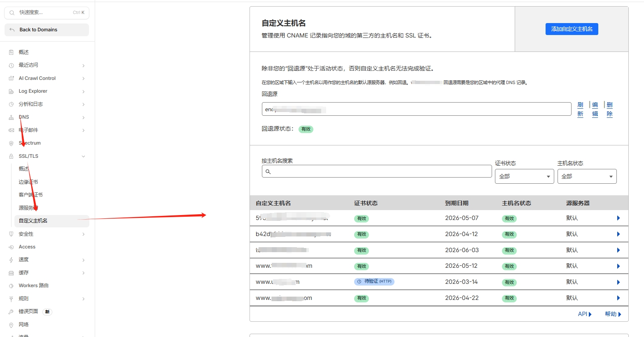Click the 速度 lightning icon
Image resolution: width=644 pixels, height=337 pixels.
pyautogui.click(x=11, y=260)
